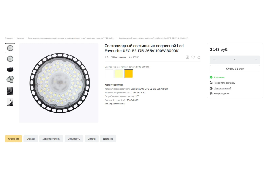
Task: Click the Хочу в подарок link
Action: (x=222, y=93)
